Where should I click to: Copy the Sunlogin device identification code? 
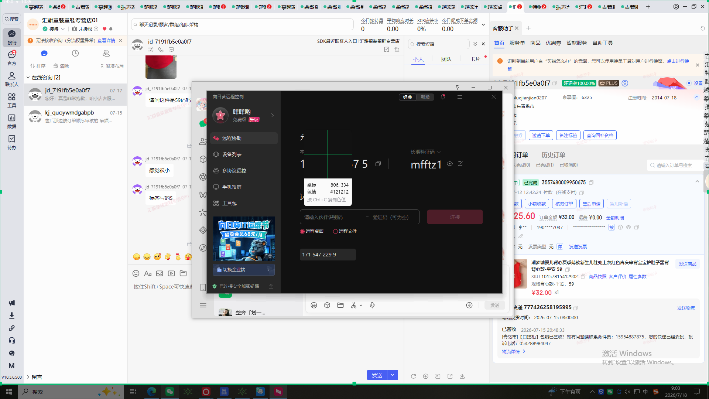tap(378, 164)
